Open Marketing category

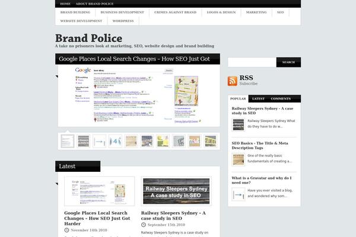(256, 12)
